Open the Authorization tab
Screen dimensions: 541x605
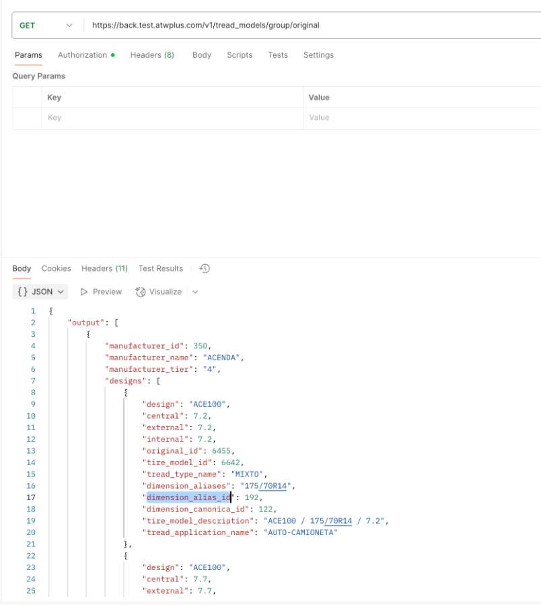83,55
